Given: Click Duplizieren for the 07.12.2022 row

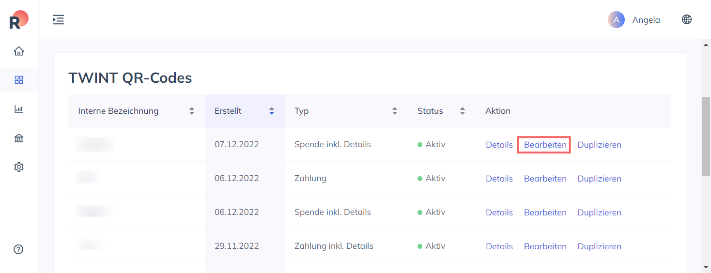Looking at the screenshot, I should click(600, 145).
